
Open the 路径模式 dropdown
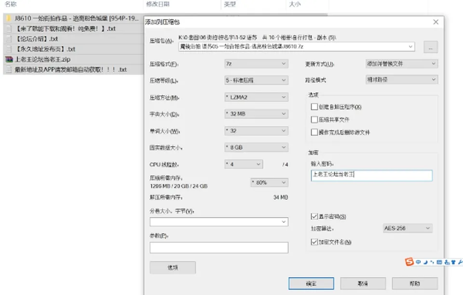tap(402, 79)
